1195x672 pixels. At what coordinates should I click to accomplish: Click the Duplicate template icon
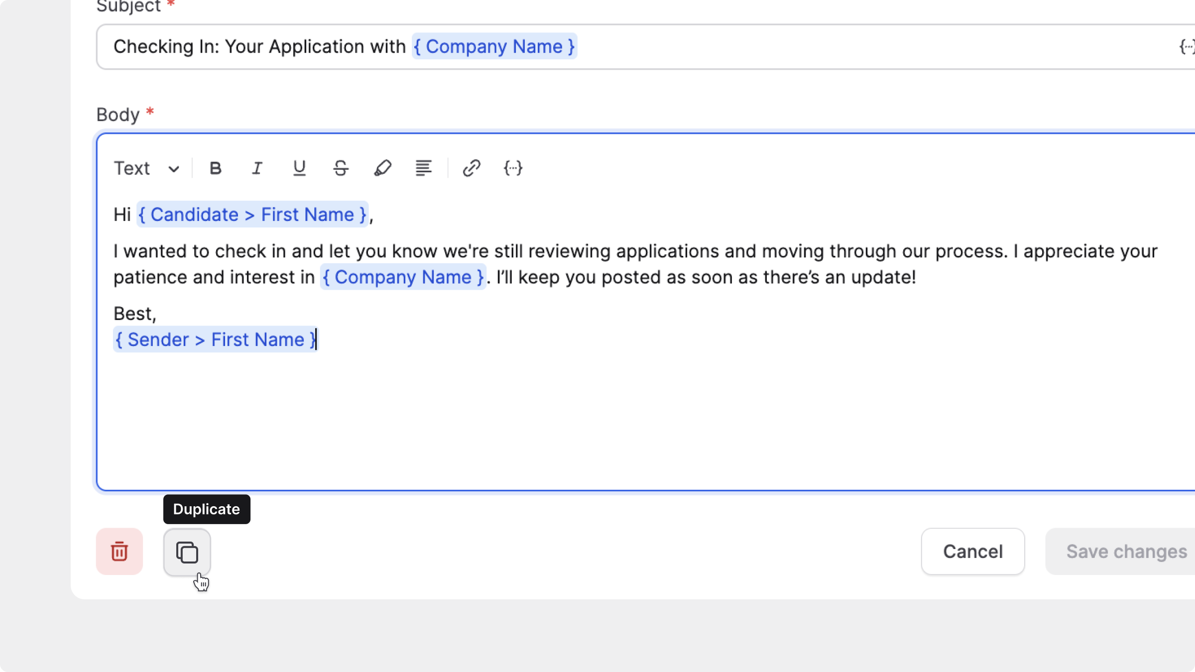click(187, 552)
